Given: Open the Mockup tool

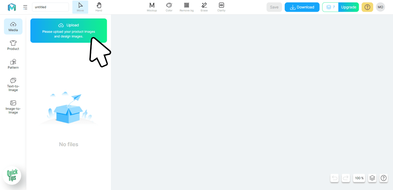Looking at the screenshot, I should (x=152, y=7).
